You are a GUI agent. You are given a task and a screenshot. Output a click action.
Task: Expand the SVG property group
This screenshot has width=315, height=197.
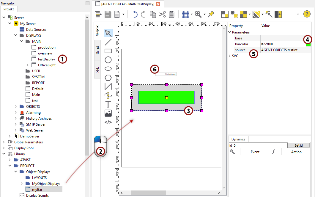[x=229, y=56]
